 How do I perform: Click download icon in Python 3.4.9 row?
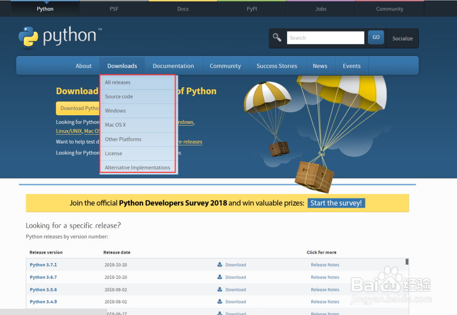tap(220, 302)
